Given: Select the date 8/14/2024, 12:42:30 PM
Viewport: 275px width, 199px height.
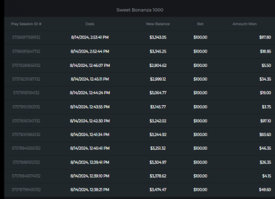Looking at the screenshot, I should point(90,121).
